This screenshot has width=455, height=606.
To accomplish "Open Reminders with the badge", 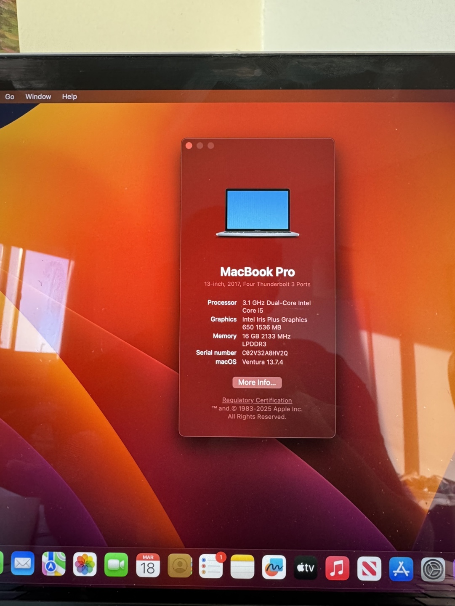I will pyautogui.click(x=211, y=566).
